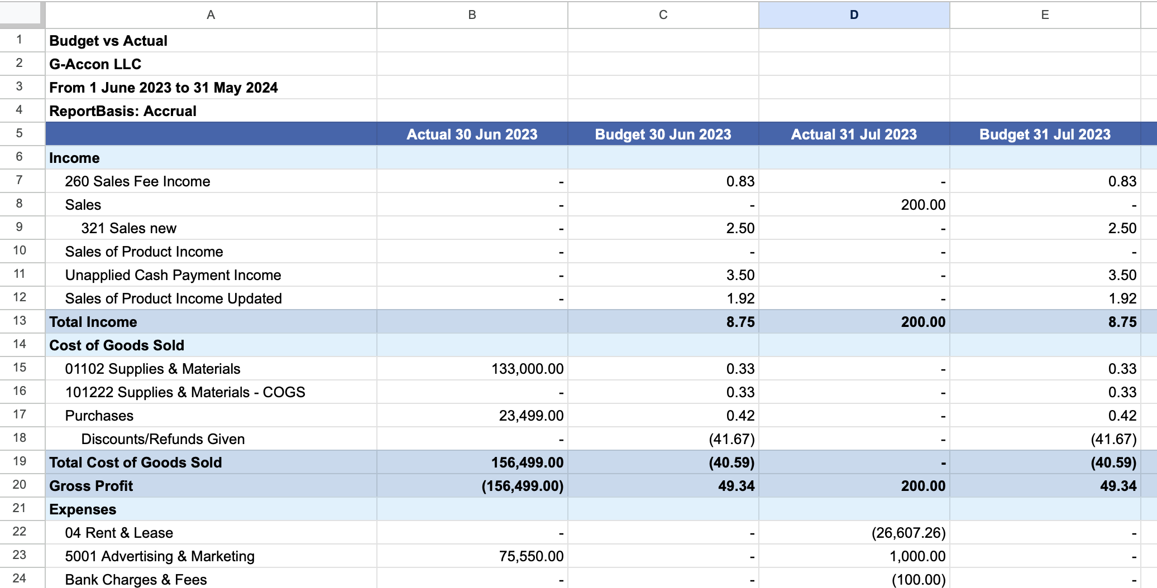Viewport: 1157px width, 588px height.
Task: Select the ReportBasis: Accrual cell
Action: pos(211,110)
